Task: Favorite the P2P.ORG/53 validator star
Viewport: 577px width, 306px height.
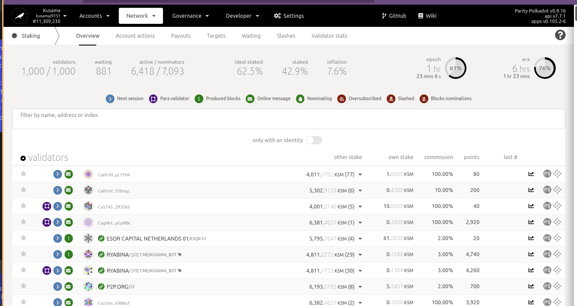Action: pos(23,286)
